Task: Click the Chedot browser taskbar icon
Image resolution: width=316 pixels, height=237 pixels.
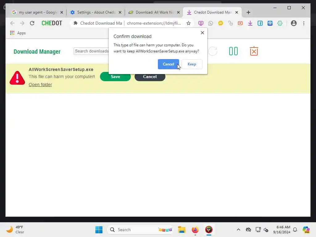Action: point(209,230)
